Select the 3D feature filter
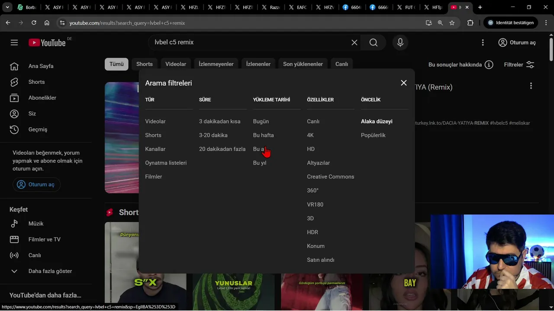Viewport: 554px width, 311px height. [310, 218]
